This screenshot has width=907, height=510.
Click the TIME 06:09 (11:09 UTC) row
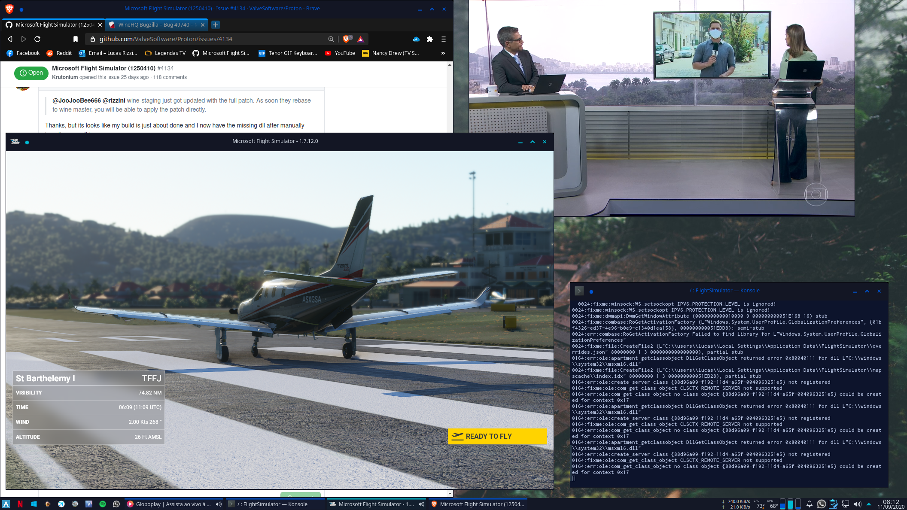pyautogui.click(x=88, y=407)
